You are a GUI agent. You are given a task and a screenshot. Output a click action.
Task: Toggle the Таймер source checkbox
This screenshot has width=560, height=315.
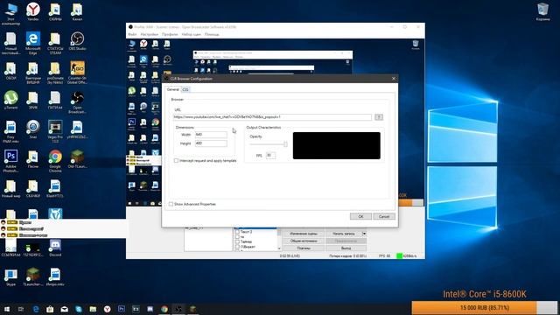click(x=237, y=241)
